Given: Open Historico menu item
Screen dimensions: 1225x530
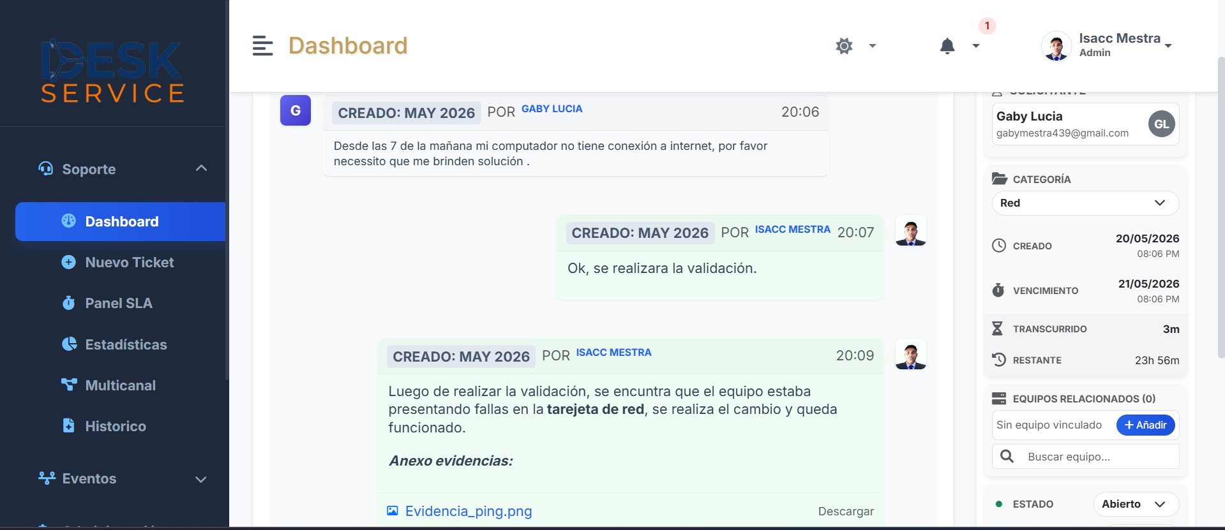Looking at the screenshot, I should click(x=116, y=426).
